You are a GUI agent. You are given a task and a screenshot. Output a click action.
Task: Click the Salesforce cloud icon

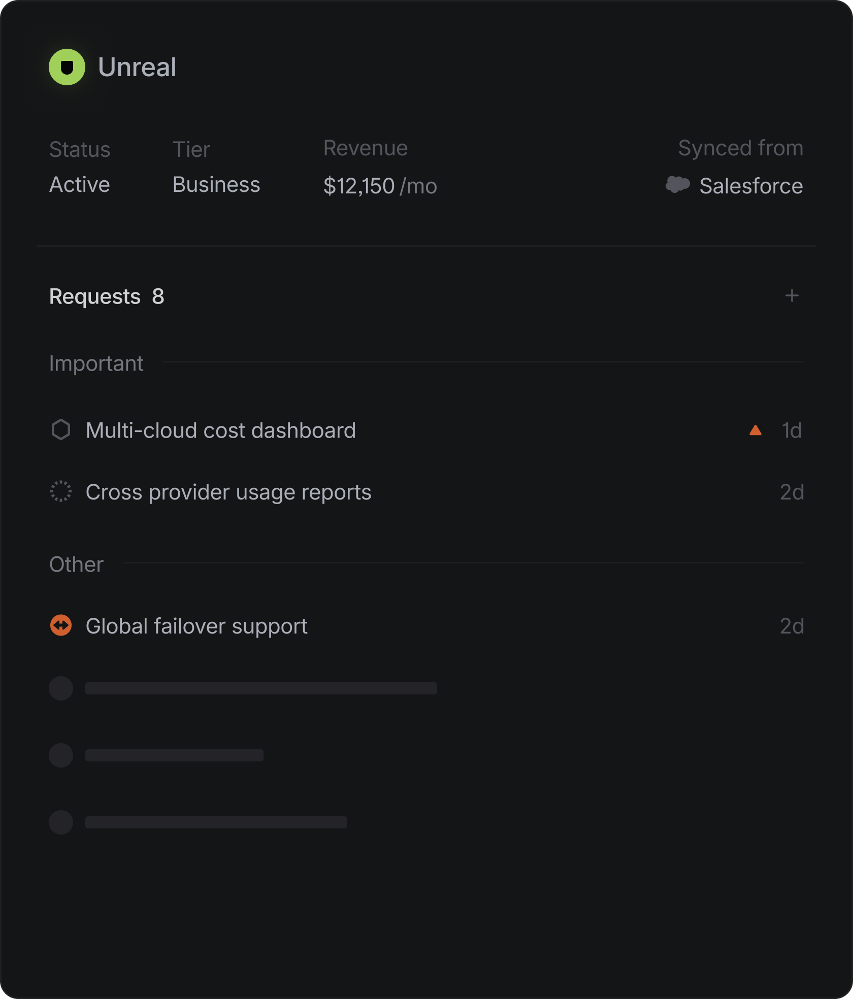tap(677, 185)
